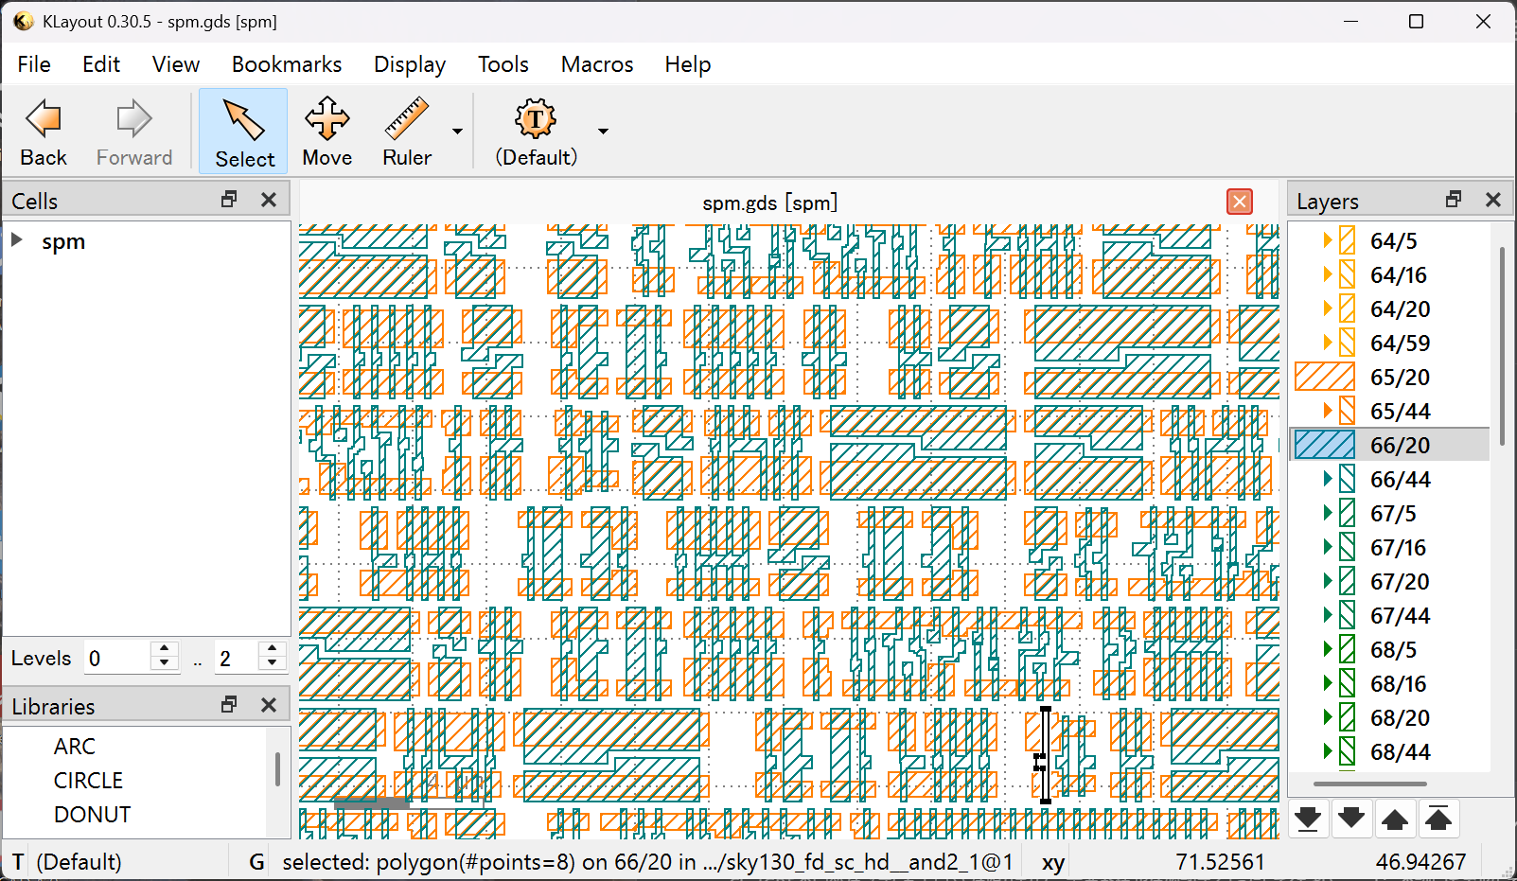Screen dimensions: 1517x881
Task: Open the Bookmarks menu
Action: [x=287, y=64]
